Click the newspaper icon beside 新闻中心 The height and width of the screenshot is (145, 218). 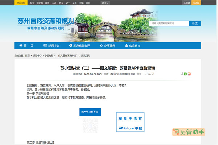pos(45,45)
